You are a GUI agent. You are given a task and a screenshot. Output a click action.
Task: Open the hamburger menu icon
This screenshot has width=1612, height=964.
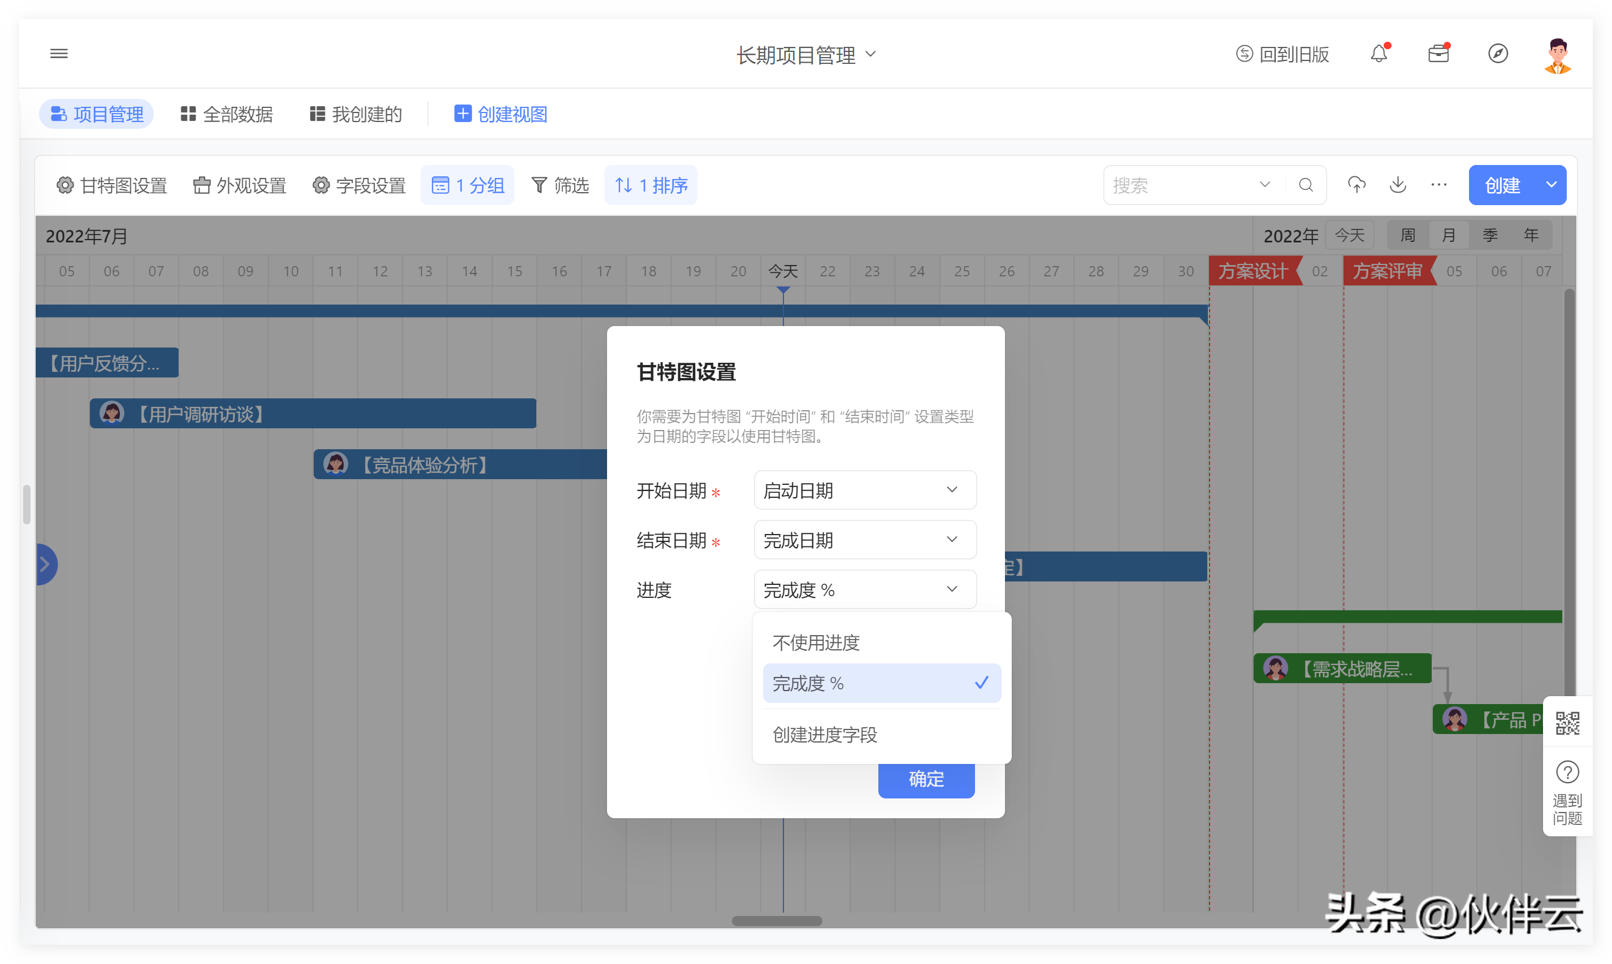(58, 54)
